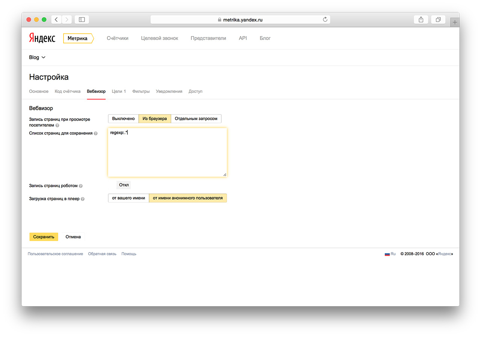Toggle the Safari sidebar icon
The height and width of the screenshot is (337, 481).
(82, 20)
